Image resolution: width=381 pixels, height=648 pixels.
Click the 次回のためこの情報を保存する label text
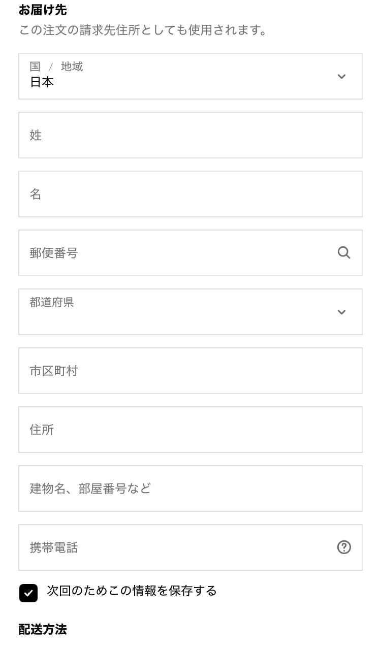click(x=132, y=591)
